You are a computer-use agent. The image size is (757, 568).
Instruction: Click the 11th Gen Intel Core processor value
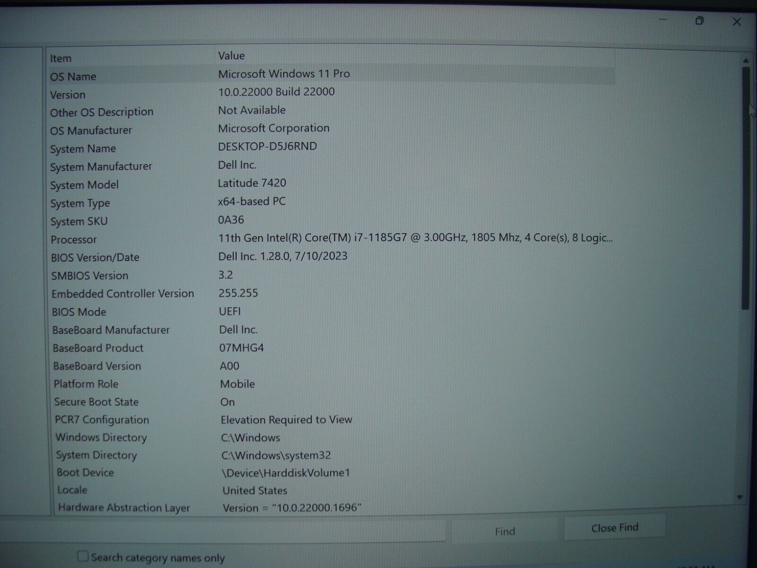[x=415, y=238]
